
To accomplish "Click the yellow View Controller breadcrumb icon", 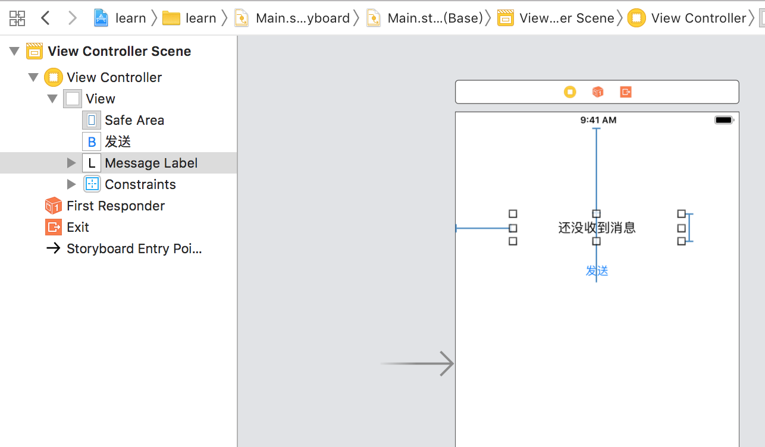I will (x=637, y=18).
